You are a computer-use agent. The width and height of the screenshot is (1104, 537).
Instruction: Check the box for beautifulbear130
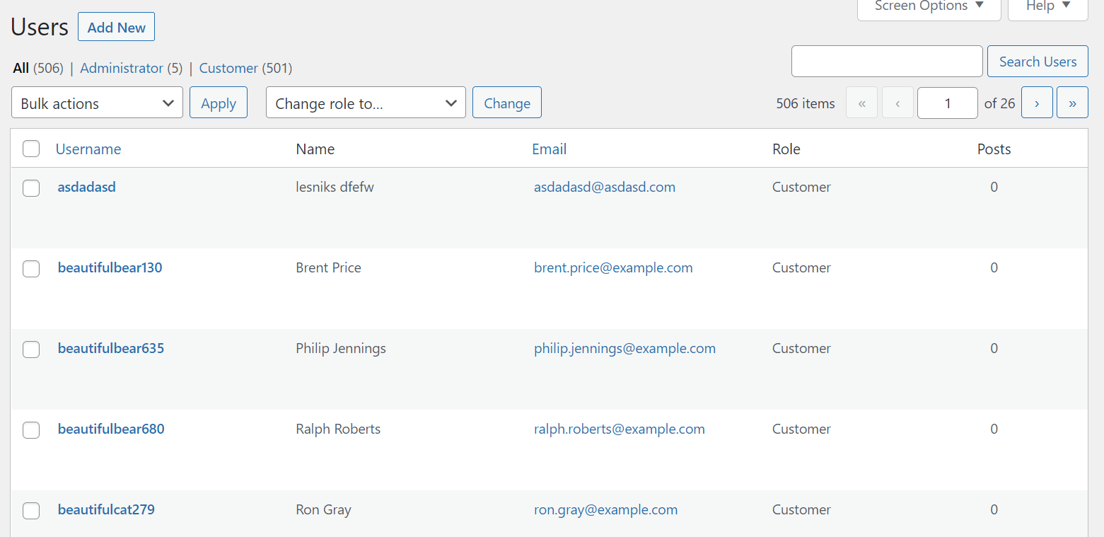point(31,268)
